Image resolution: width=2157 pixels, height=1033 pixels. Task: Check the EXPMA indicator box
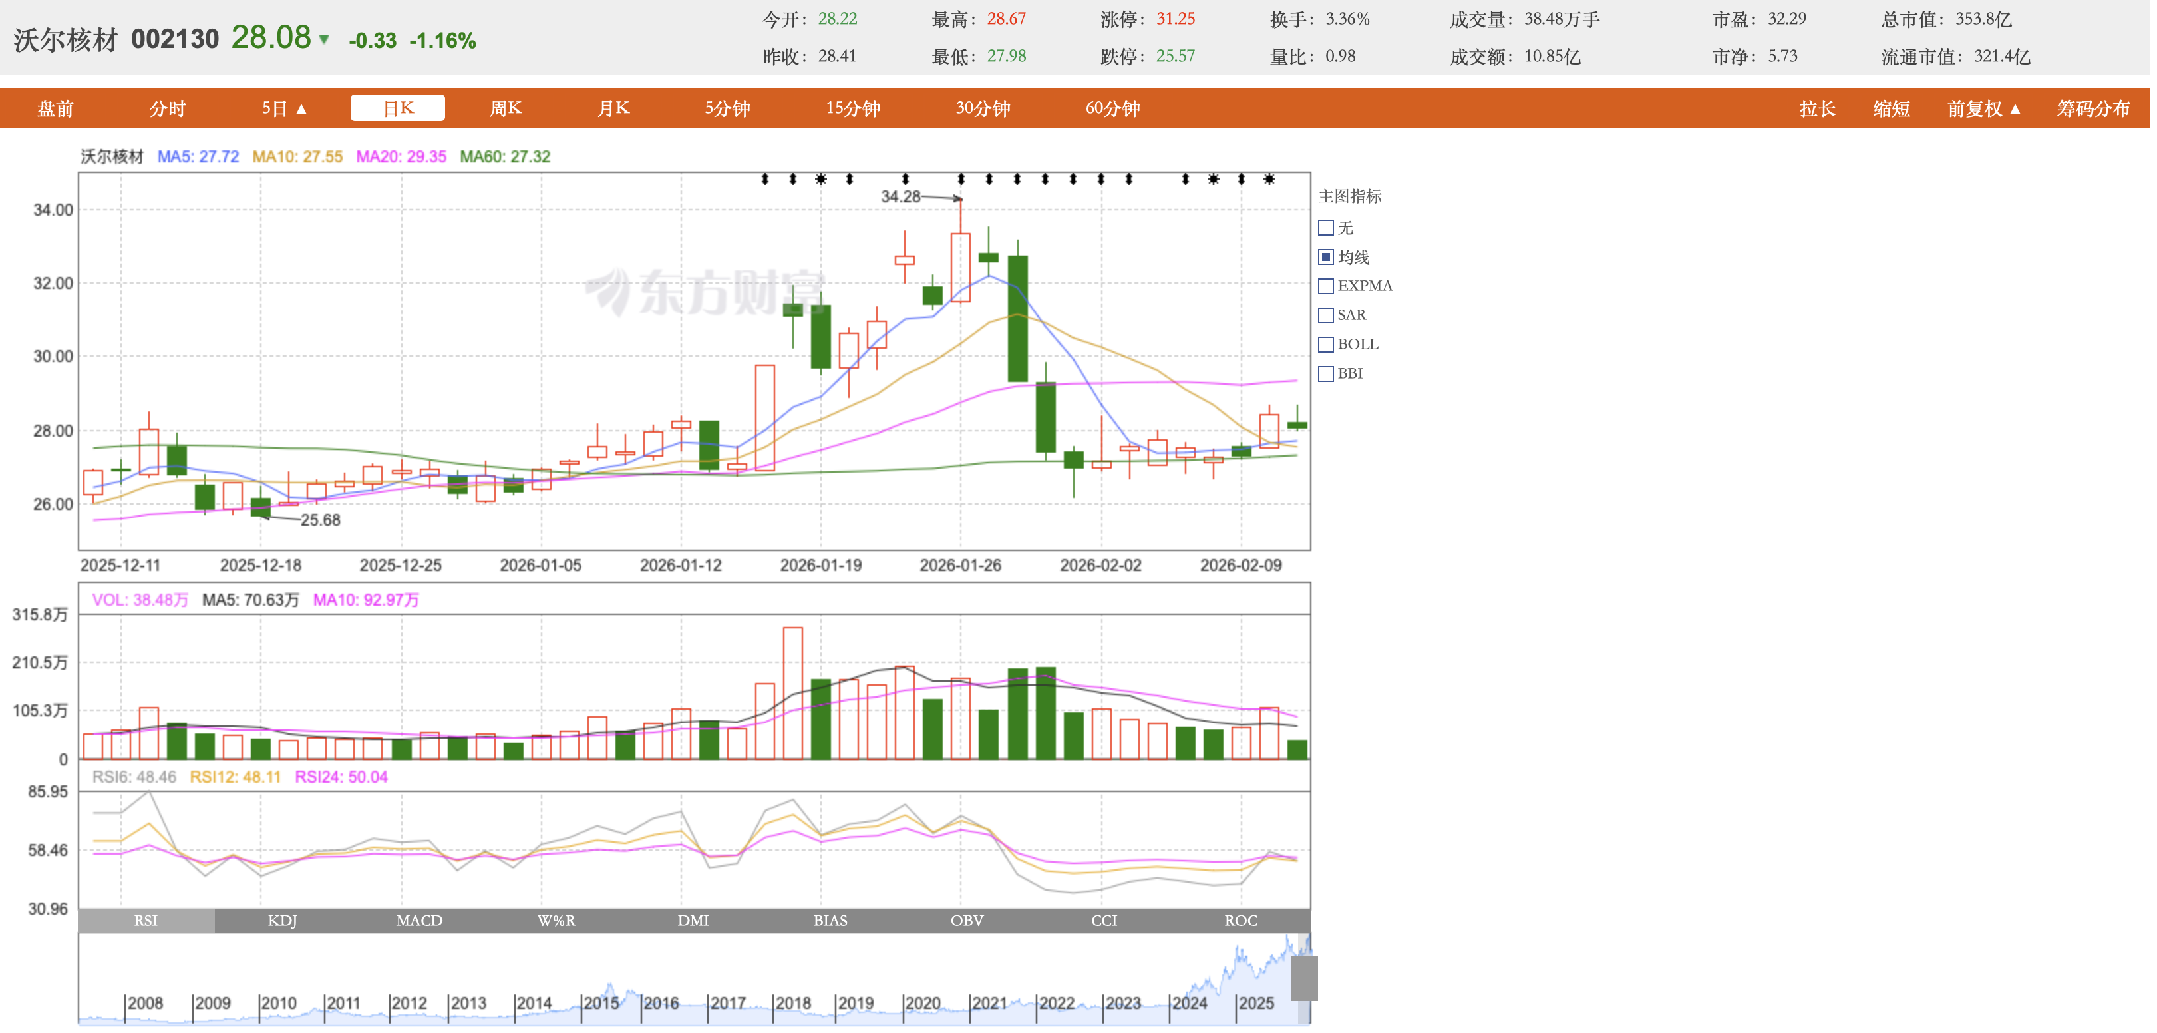click(1325, 286)
